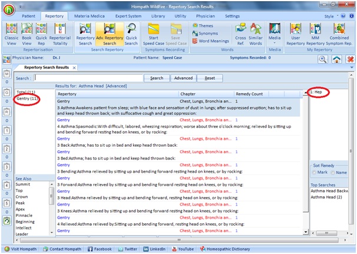Open the Utility tab
The width and height of the screenshot is (357, 254).
tap(180, 16)
